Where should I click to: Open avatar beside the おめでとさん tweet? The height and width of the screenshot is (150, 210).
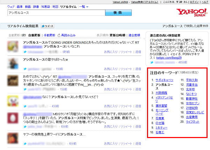13,80
